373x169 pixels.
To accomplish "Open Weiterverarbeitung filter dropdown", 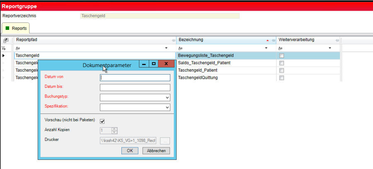I will (x=330, y=48).
